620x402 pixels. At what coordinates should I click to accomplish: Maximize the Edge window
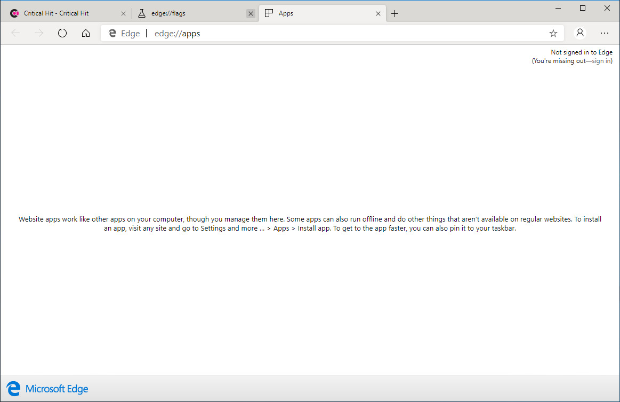coord(583,8)
